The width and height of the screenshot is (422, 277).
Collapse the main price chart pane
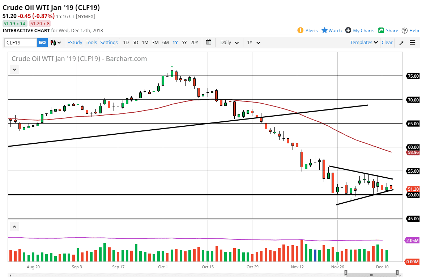[14, 69]
